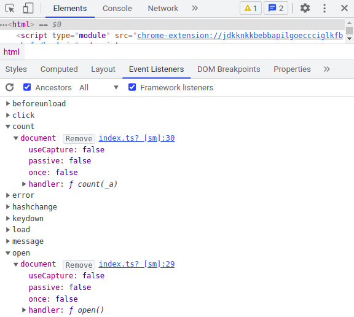Toggle the Ancestors checkbox
354x317 pixels.
[x=27, y=87]
